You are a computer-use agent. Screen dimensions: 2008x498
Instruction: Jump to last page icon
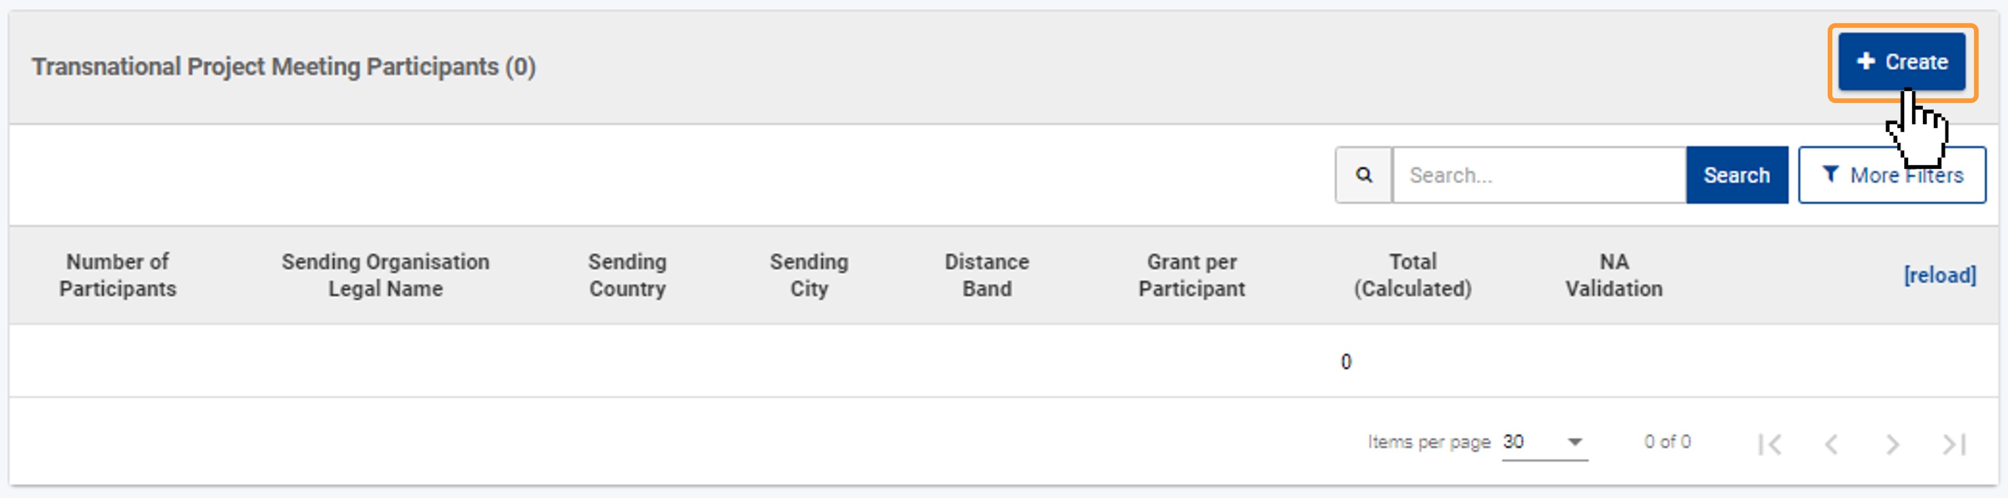pyautogui.click(x=1953, y=444)
